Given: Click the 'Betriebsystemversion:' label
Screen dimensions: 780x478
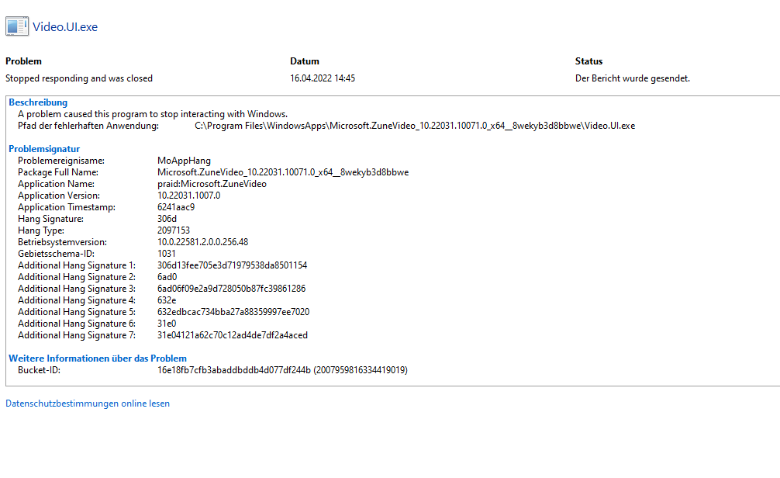Looking at the screenshot, I should coord(62,242).
